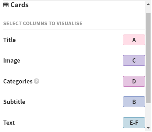
Task: Open the Categories help question-mark icon
Action: point(36,81)
